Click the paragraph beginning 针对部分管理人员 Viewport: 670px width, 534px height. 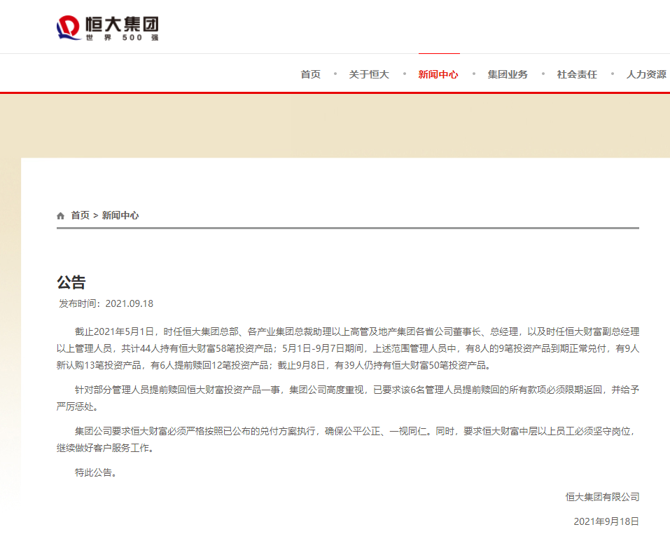[x=347, y=399]
